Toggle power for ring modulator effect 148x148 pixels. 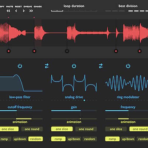pyautogui.click(x=128, y=66)
